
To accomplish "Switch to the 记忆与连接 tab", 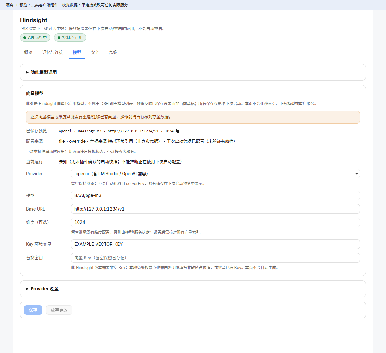I will (53, 52).
